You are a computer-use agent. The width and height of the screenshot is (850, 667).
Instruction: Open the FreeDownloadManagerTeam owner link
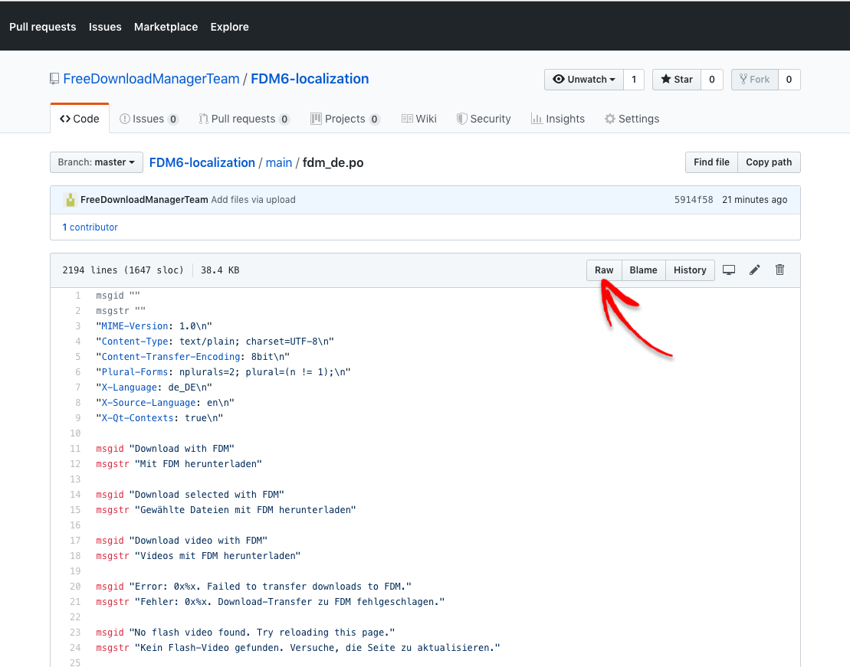(x=151, y=79)
